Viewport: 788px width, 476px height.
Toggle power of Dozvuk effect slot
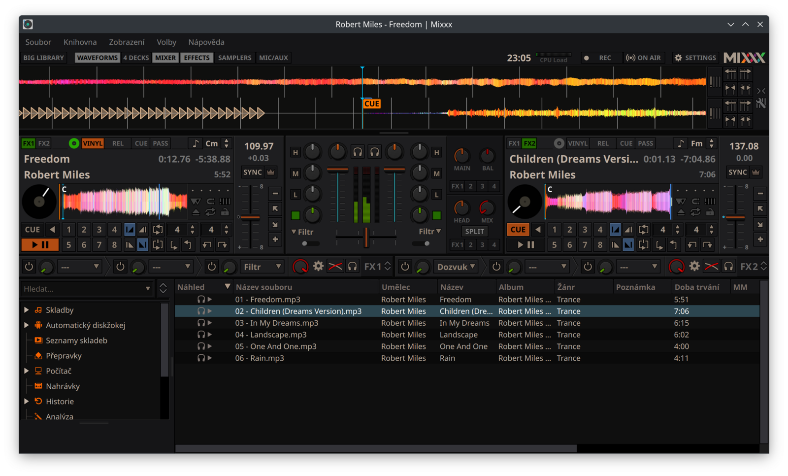pos(405,267)
